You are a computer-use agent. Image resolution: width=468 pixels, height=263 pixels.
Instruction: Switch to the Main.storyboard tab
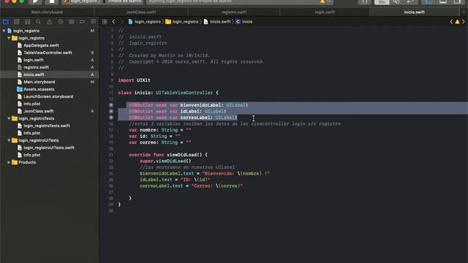pyautogui.click(x=47, y=12)
